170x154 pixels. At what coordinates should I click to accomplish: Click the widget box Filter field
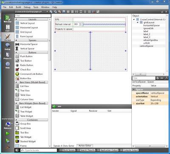tap(33, 16)
